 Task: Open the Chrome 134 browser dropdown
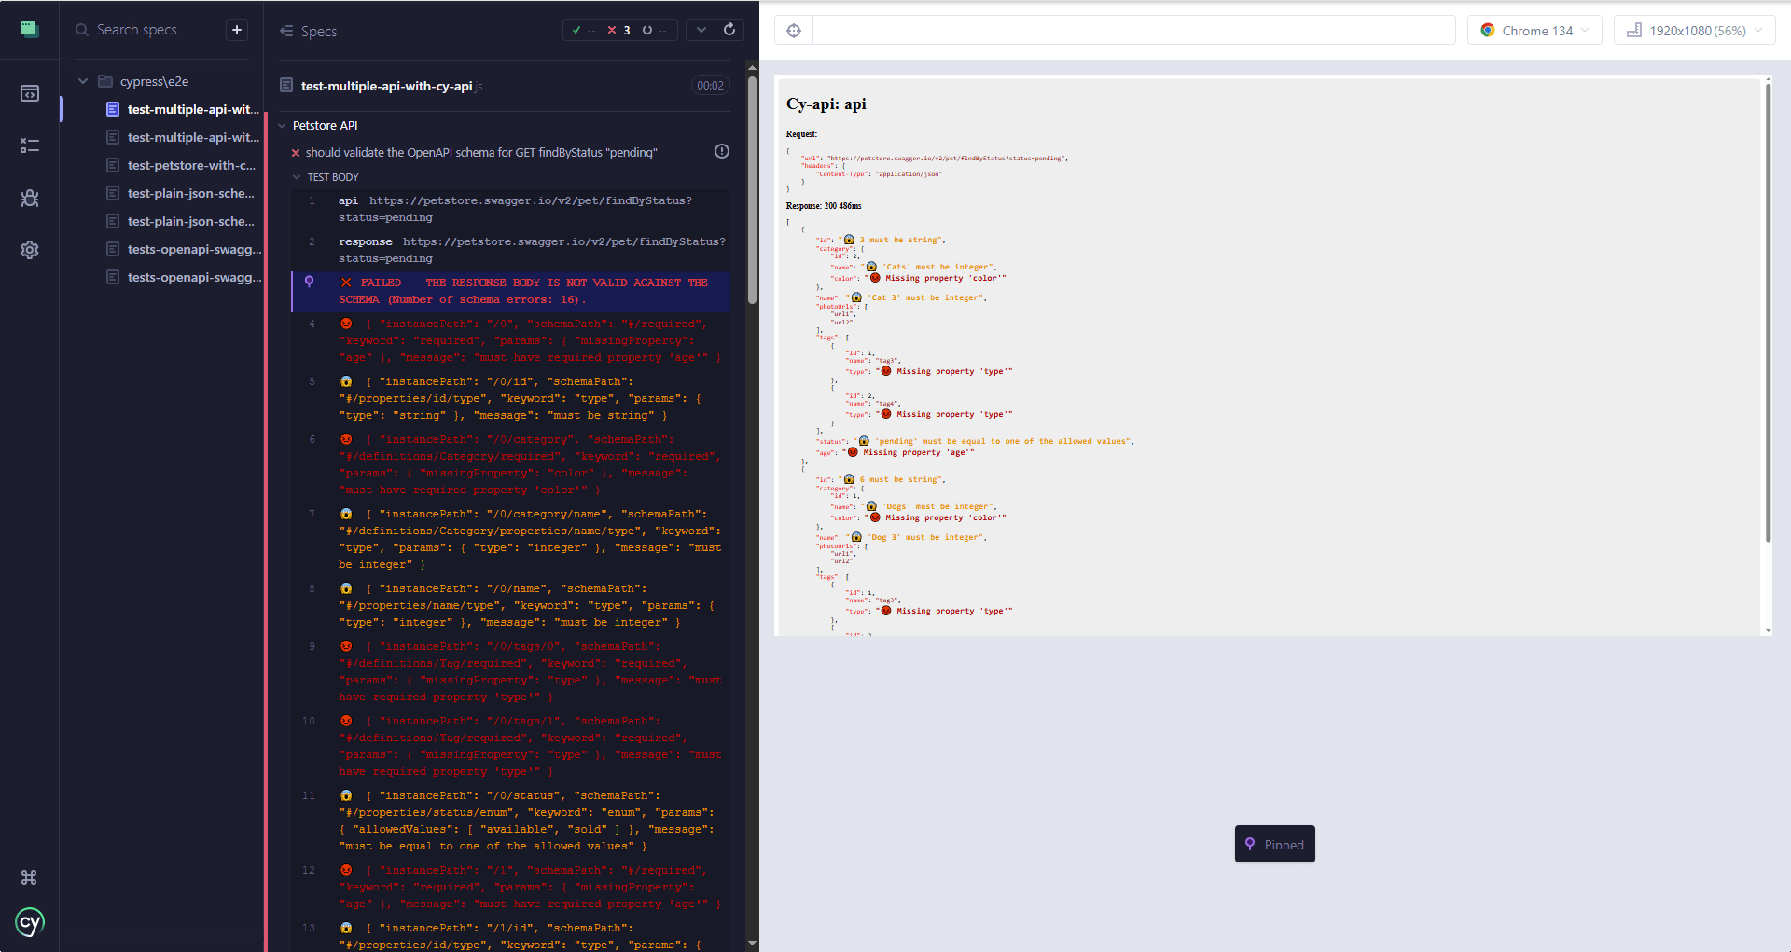(x=1534, y=30)
